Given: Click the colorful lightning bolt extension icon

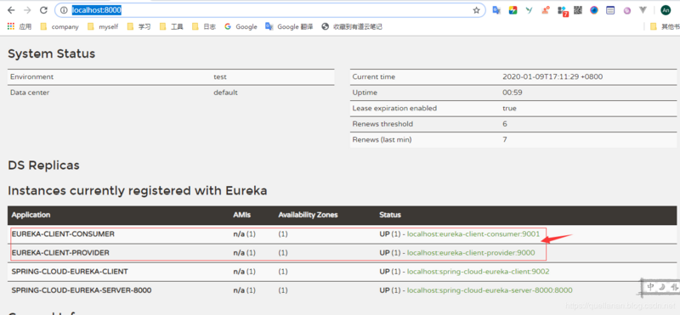Looking at the screenshot, I should [513, 10].
